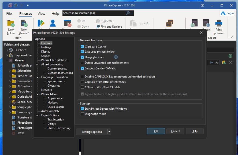
Task: Toggle Usage statistics checkbox
Action: 82,57
